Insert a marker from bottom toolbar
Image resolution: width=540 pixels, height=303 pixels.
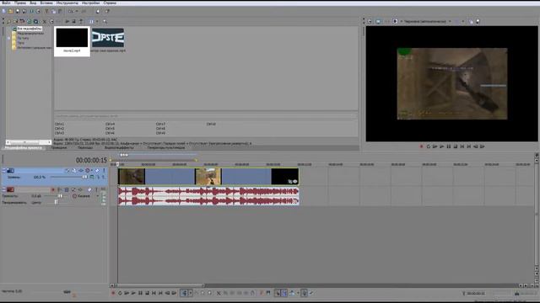pyautogui.click(x=262, y=293)
